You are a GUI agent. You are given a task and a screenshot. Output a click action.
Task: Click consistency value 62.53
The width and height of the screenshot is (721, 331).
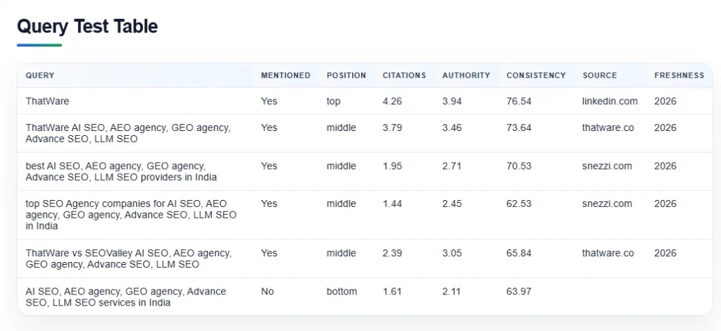coord(519,204)
